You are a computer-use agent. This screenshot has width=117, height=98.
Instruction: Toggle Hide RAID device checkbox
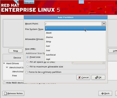point(4,83)
